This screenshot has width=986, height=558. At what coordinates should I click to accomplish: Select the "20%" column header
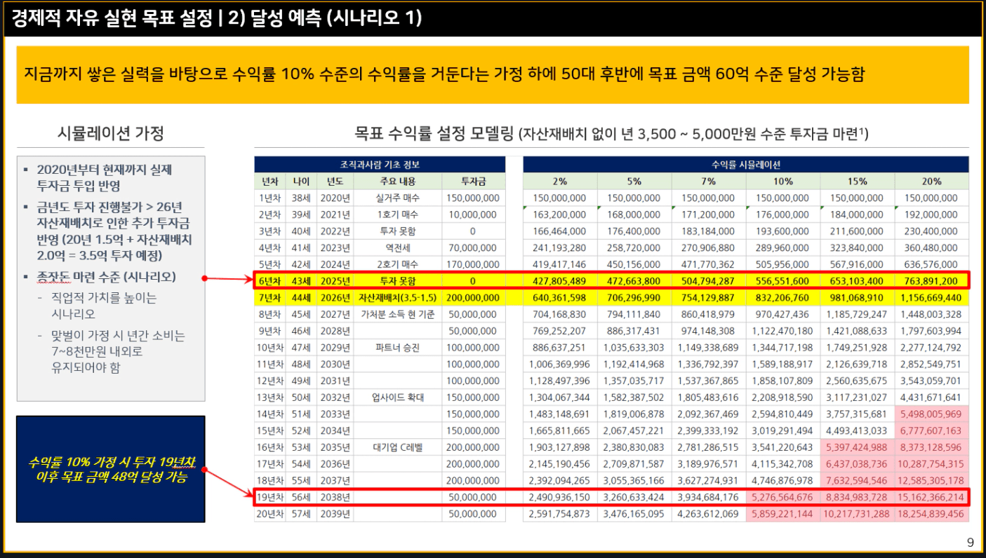(932, 181)
